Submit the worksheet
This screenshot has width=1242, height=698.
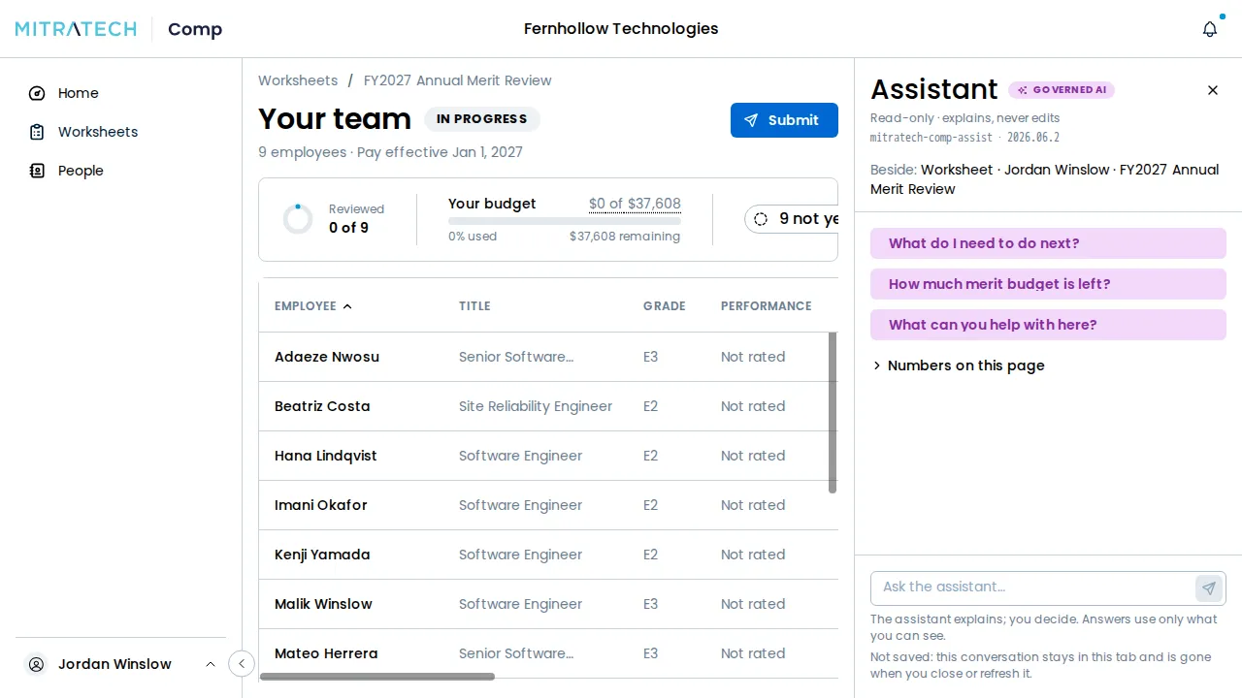pos(784,120)
